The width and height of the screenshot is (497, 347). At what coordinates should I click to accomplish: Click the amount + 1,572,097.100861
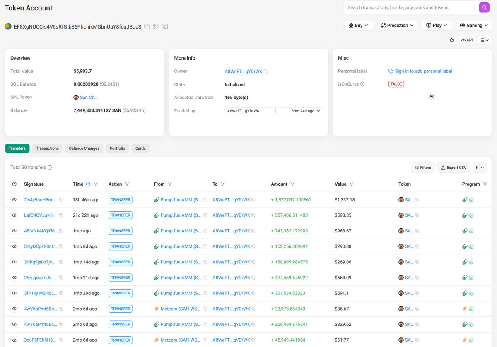(x=291, y=200)
